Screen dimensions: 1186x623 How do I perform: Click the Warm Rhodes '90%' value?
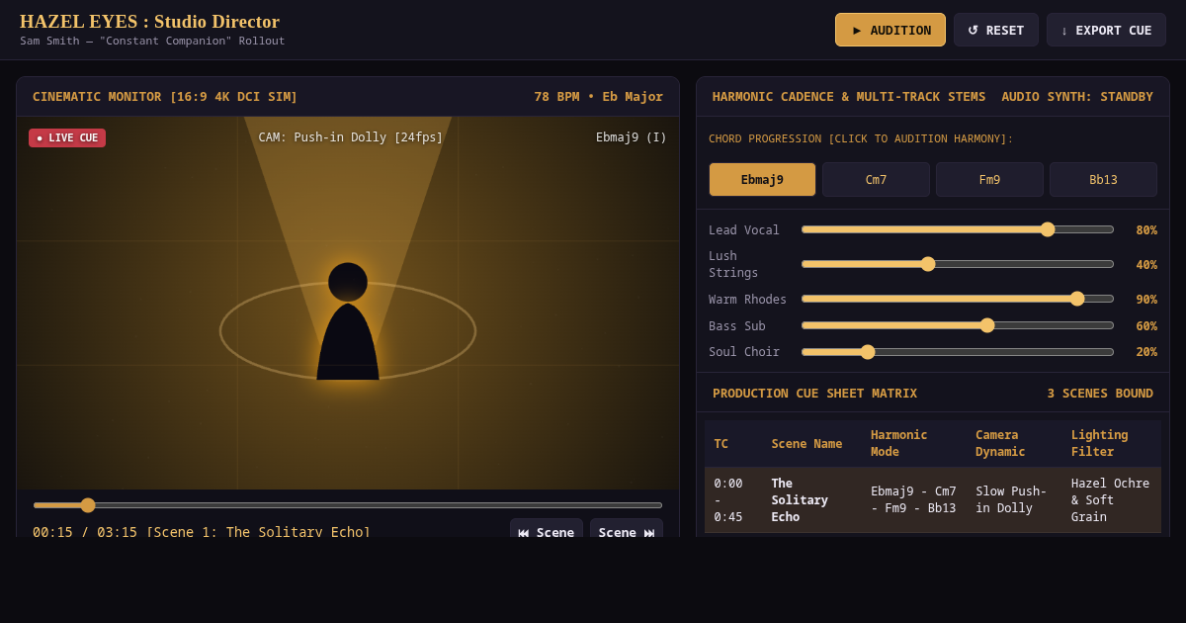coord(1146,299)
